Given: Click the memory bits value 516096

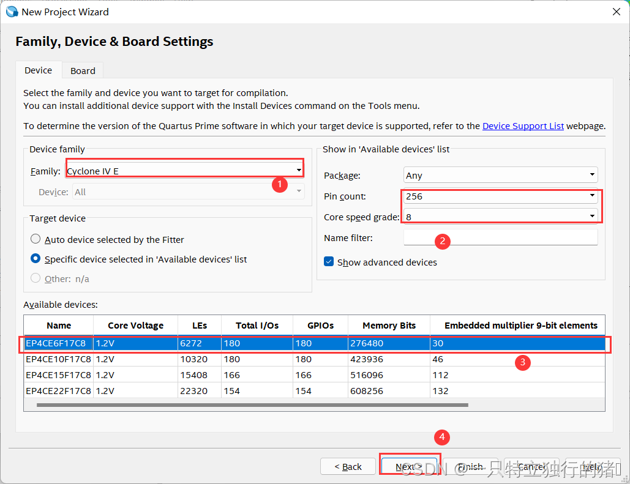Looking at the screenshot, I should [367, 375].
